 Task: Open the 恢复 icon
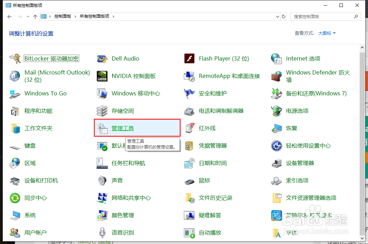click(277, 128)
